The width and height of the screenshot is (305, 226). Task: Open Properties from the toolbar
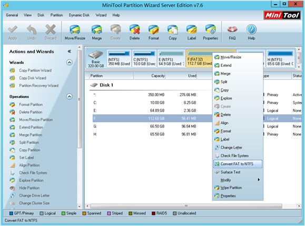pos(211,33)
